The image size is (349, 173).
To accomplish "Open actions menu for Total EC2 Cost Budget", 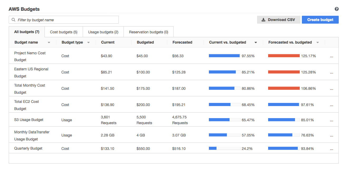I will pyautogui.click(x=331, y=105).
